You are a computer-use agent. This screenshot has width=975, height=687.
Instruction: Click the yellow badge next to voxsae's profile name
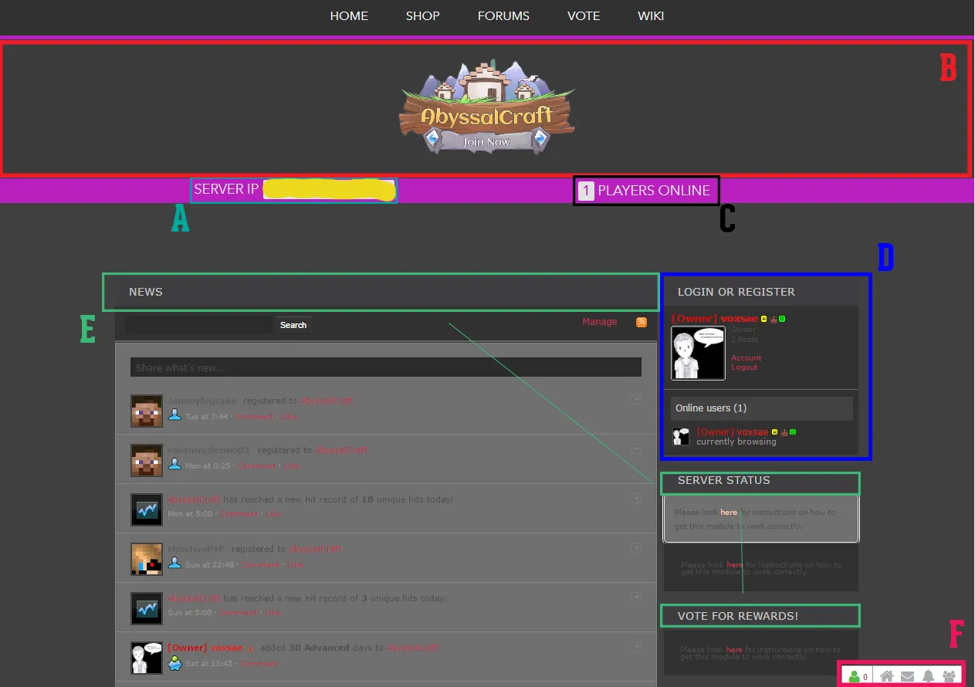coord(763,319)
